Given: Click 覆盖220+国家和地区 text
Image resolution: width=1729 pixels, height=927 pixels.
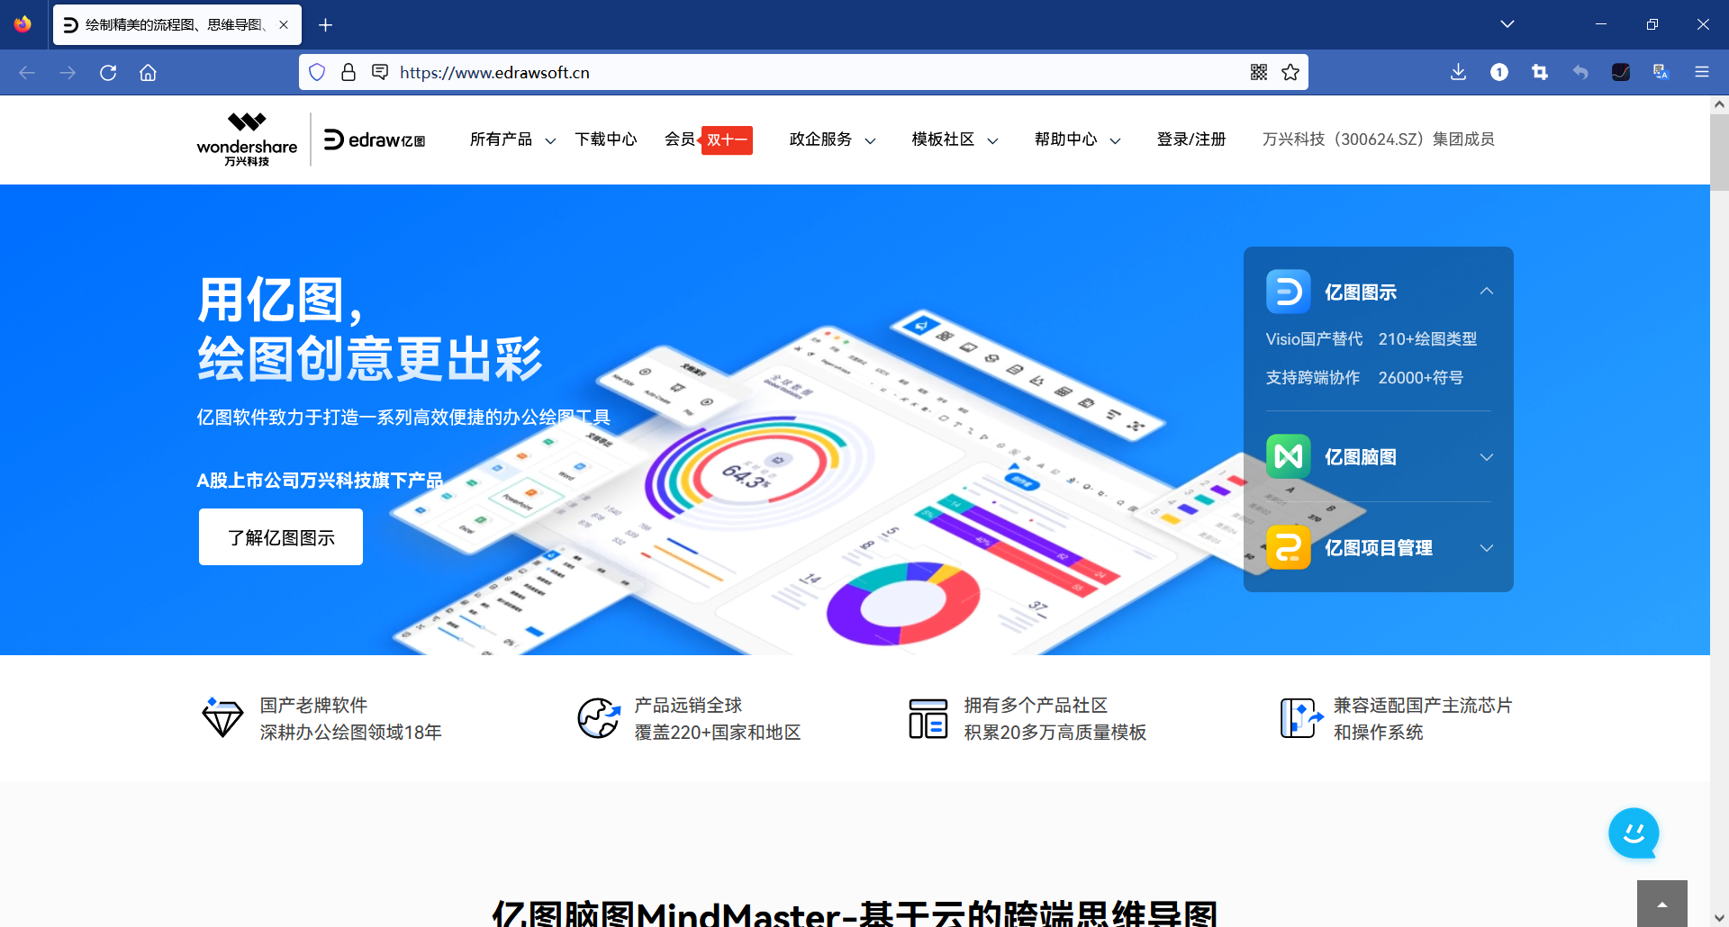Looking at the screenshot, I should (718, 733).
